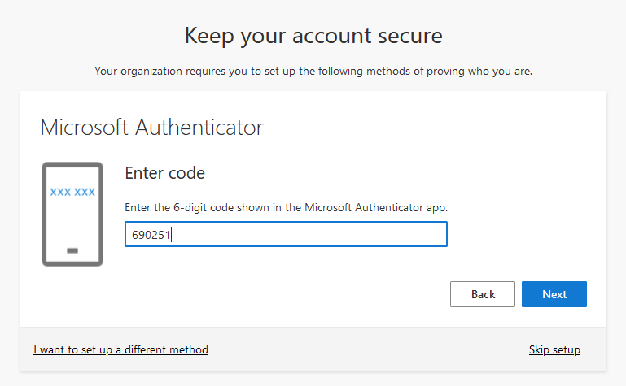This screenshot has width=626, height=386.
Task: Click the empty right side of code field
Action: click(366, 234)
